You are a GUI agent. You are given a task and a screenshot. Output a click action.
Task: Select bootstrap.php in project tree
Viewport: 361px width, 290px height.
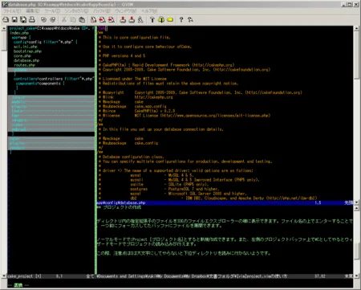[27, 51]
